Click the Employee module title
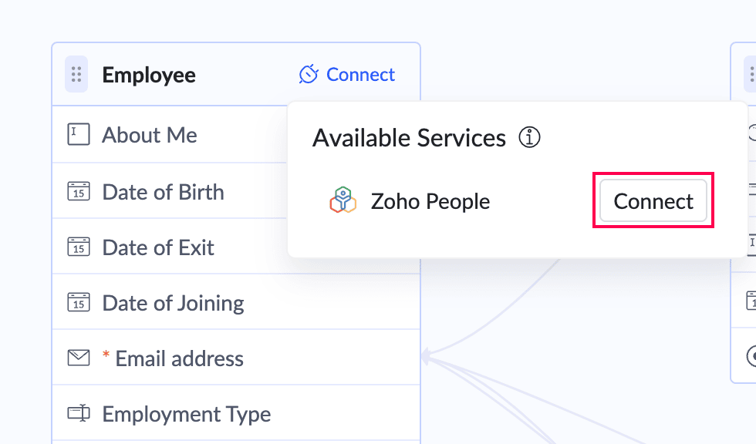 tap(149, 75)
